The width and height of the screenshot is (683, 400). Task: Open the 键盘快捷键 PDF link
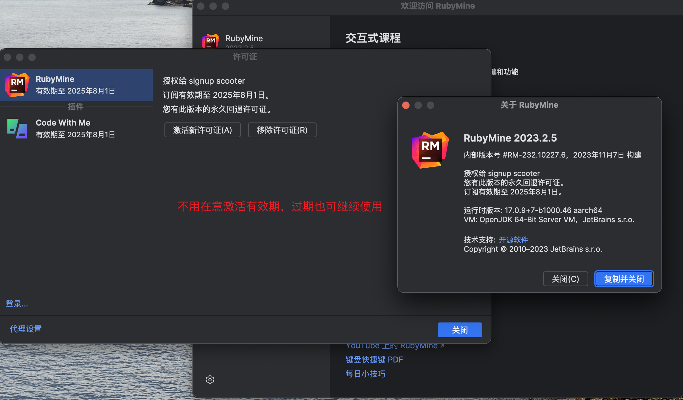pos(374,359)
